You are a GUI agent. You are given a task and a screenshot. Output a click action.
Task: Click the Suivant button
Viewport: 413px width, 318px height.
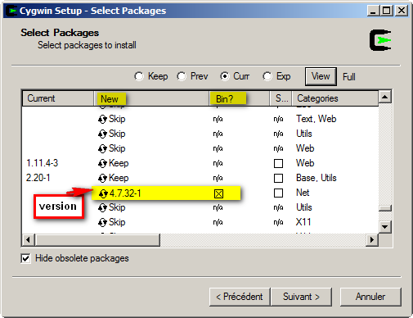[301, 297]
